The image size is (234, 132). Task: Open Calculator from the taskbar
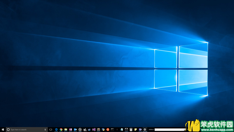click(x=131, y=130)
